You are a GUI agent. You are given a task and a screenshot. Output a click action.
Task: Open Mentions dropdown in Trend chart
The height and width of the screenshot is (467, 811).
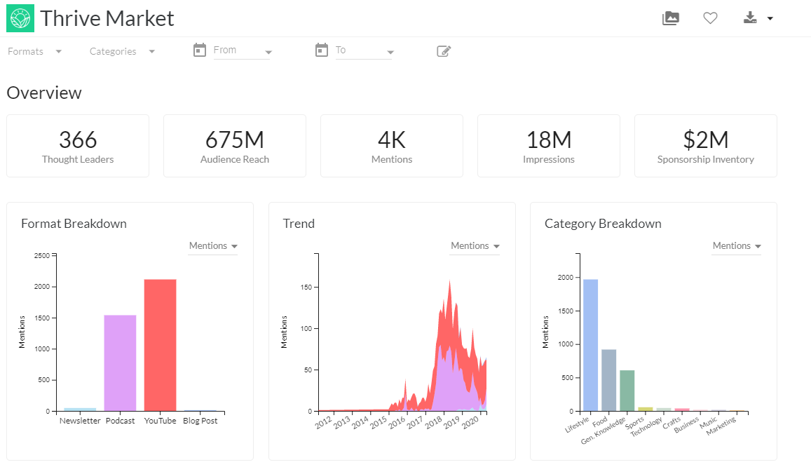(475, 246)
